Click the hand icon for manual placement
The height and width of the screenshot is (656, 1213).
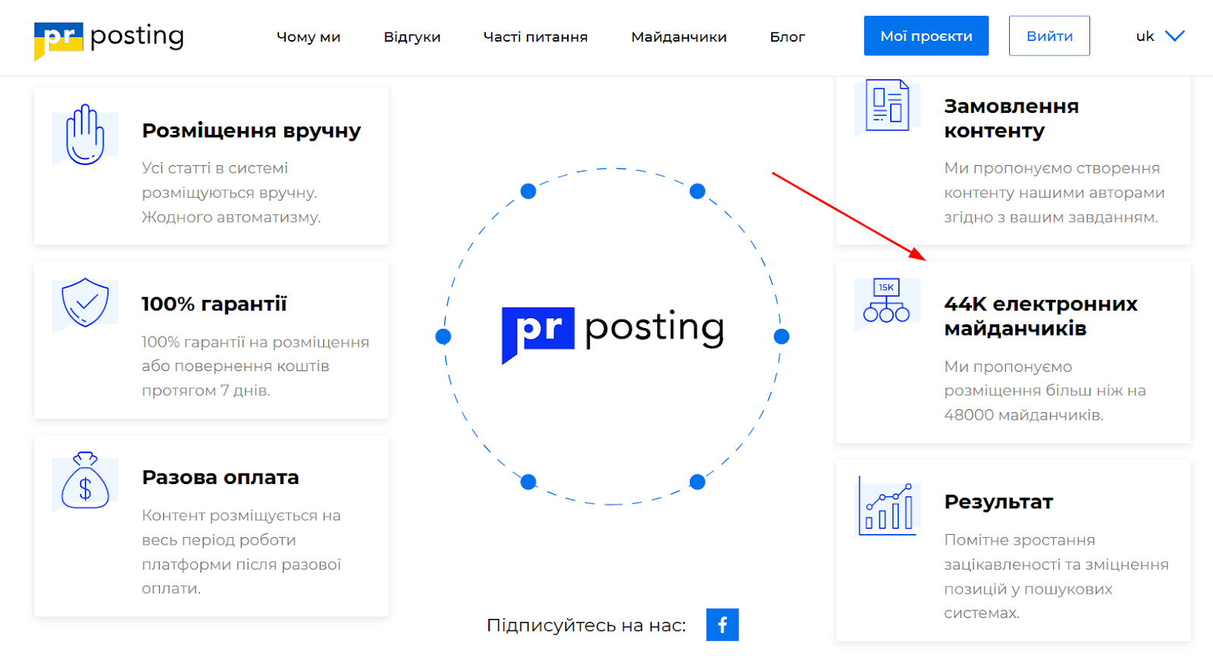tap(85, 135)
